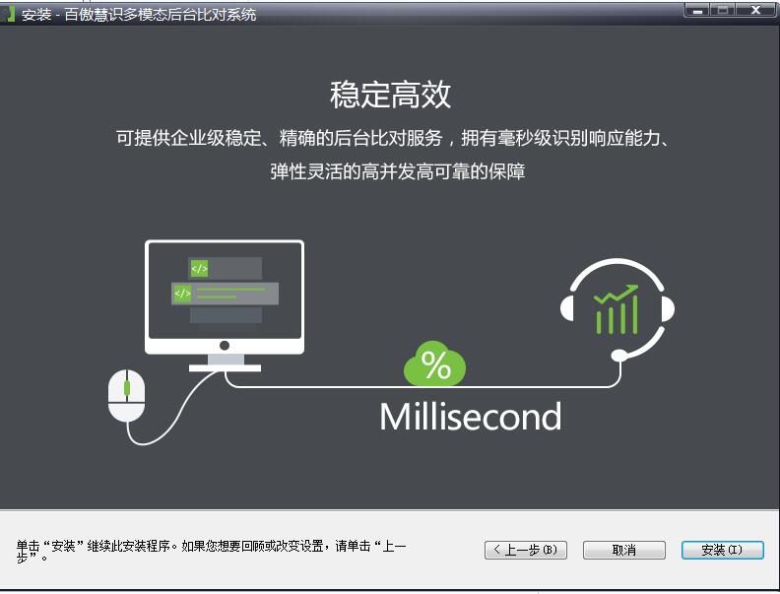Click the white mouse illustration
The height and width of the screenshot is (594, 780).
coord(126,396)
